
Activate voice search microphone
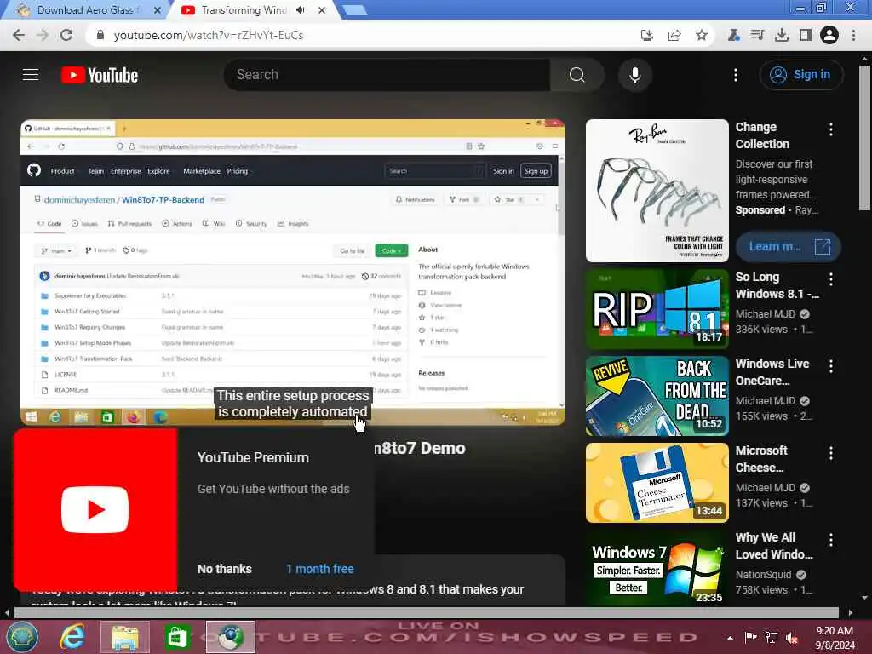tap(635, 75)
